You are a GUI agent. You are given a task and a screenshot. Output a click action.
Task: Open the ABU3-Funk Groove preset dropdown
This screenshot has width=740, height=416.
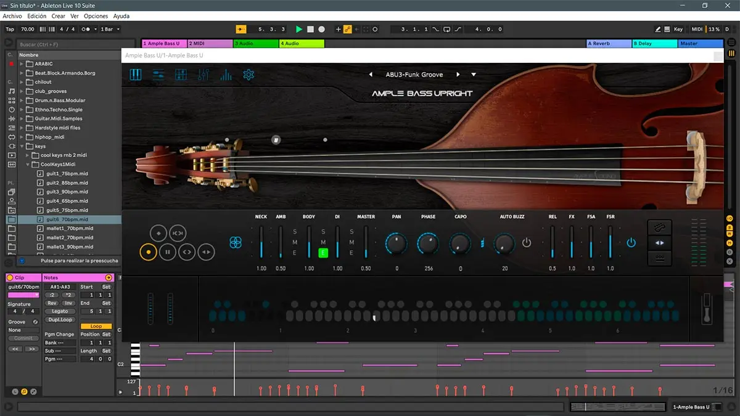(x=474, y=75)
